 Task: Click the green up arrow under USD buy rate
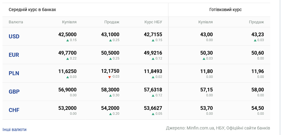pos(68,40)
